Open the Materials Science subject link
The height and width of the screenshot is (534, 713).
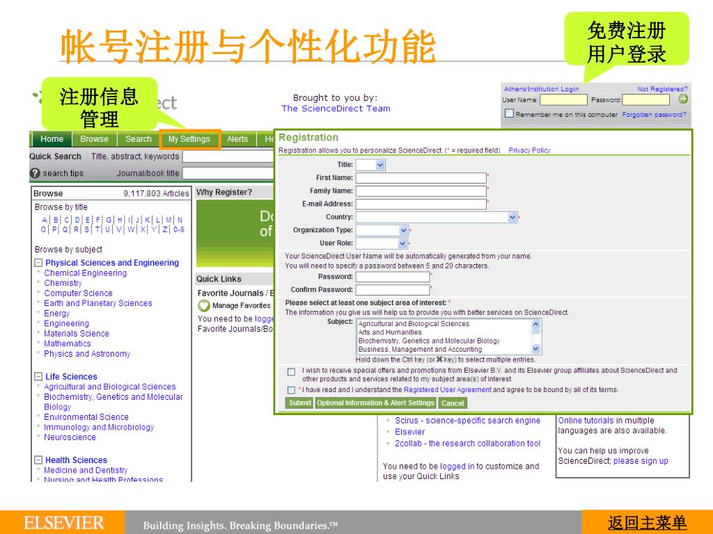click(77, 334)
